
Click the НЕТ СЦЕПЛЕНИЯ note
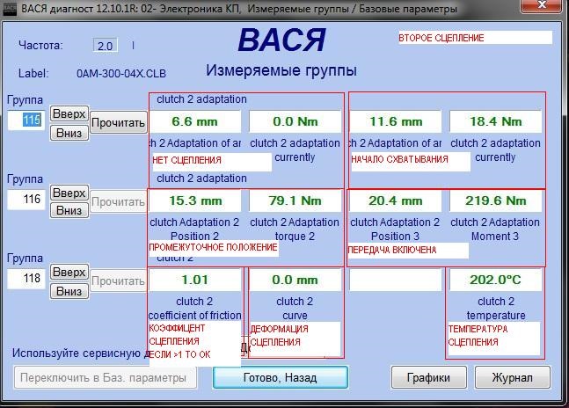(x=187, y=160)
